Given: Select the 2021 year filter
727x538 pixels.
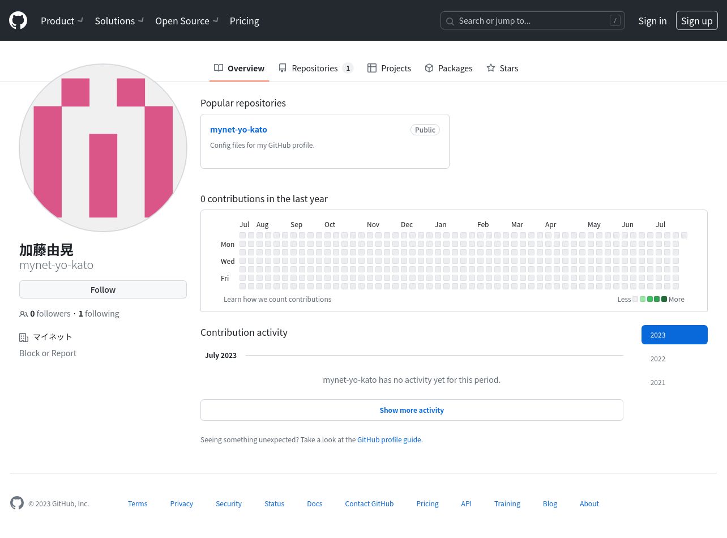Looking at the screenshot, I should [x=674, y=382].
